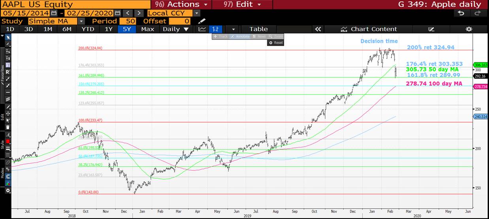Viewport: 489px width, 219px height.
Task: Activate Zoom in the floating toolbar
Action: [276, 36]
